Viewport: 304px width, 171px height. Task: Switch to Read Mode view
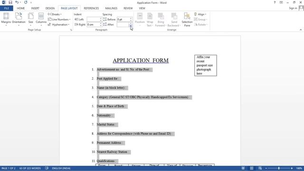click(x=243, y=168)
